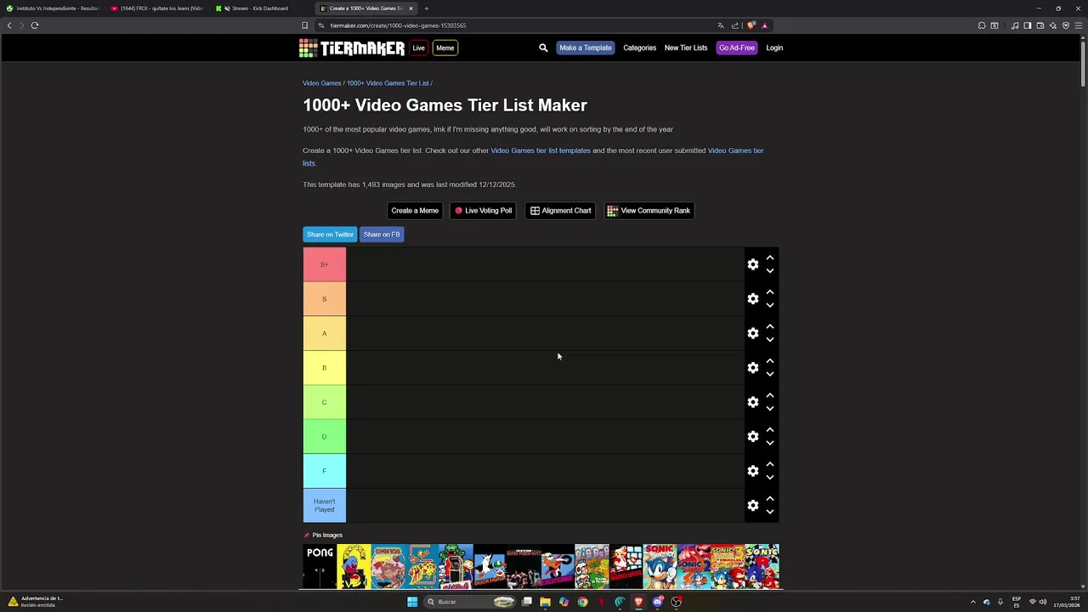Open settings gear for Haven't Played row
The image size is (1088, 612).
tap(753, 506)
